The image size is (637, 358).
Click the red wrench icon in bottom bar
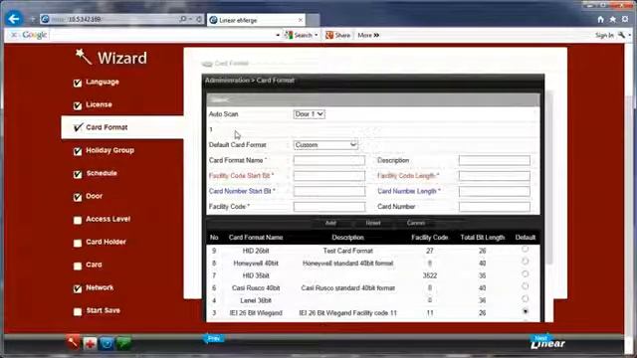click(x=73, y=342)
